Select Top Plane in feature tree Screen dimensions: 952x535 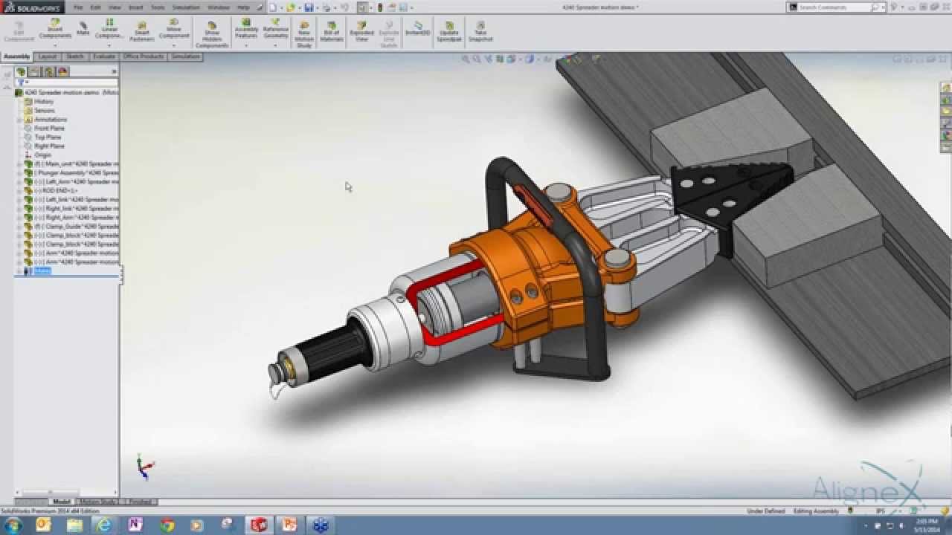coord(48,137)
